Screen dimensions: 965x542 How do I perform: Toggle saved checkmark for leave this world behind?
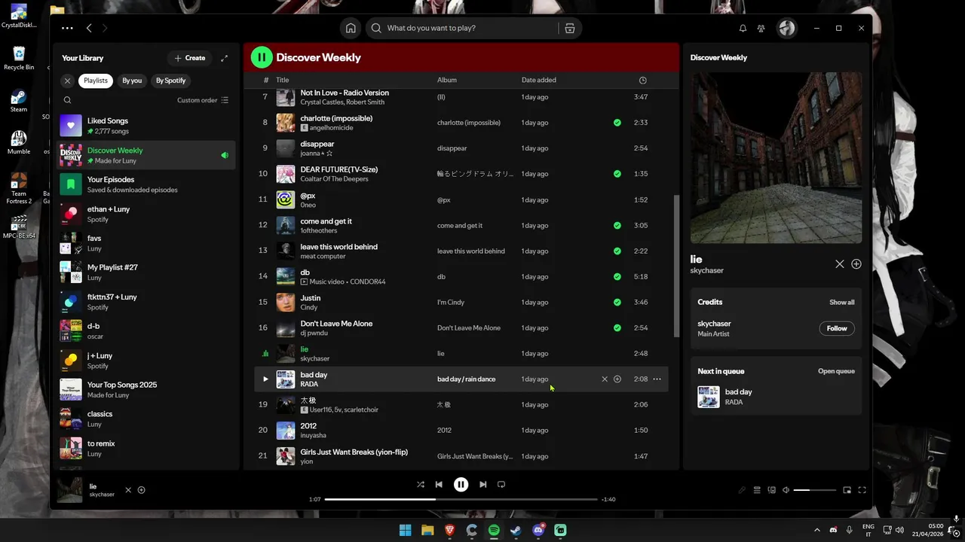point(617,251)
